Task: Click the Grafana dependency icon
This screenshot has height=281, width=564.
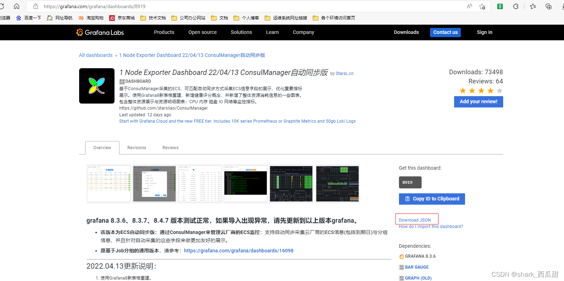Action: click(401, 257)
